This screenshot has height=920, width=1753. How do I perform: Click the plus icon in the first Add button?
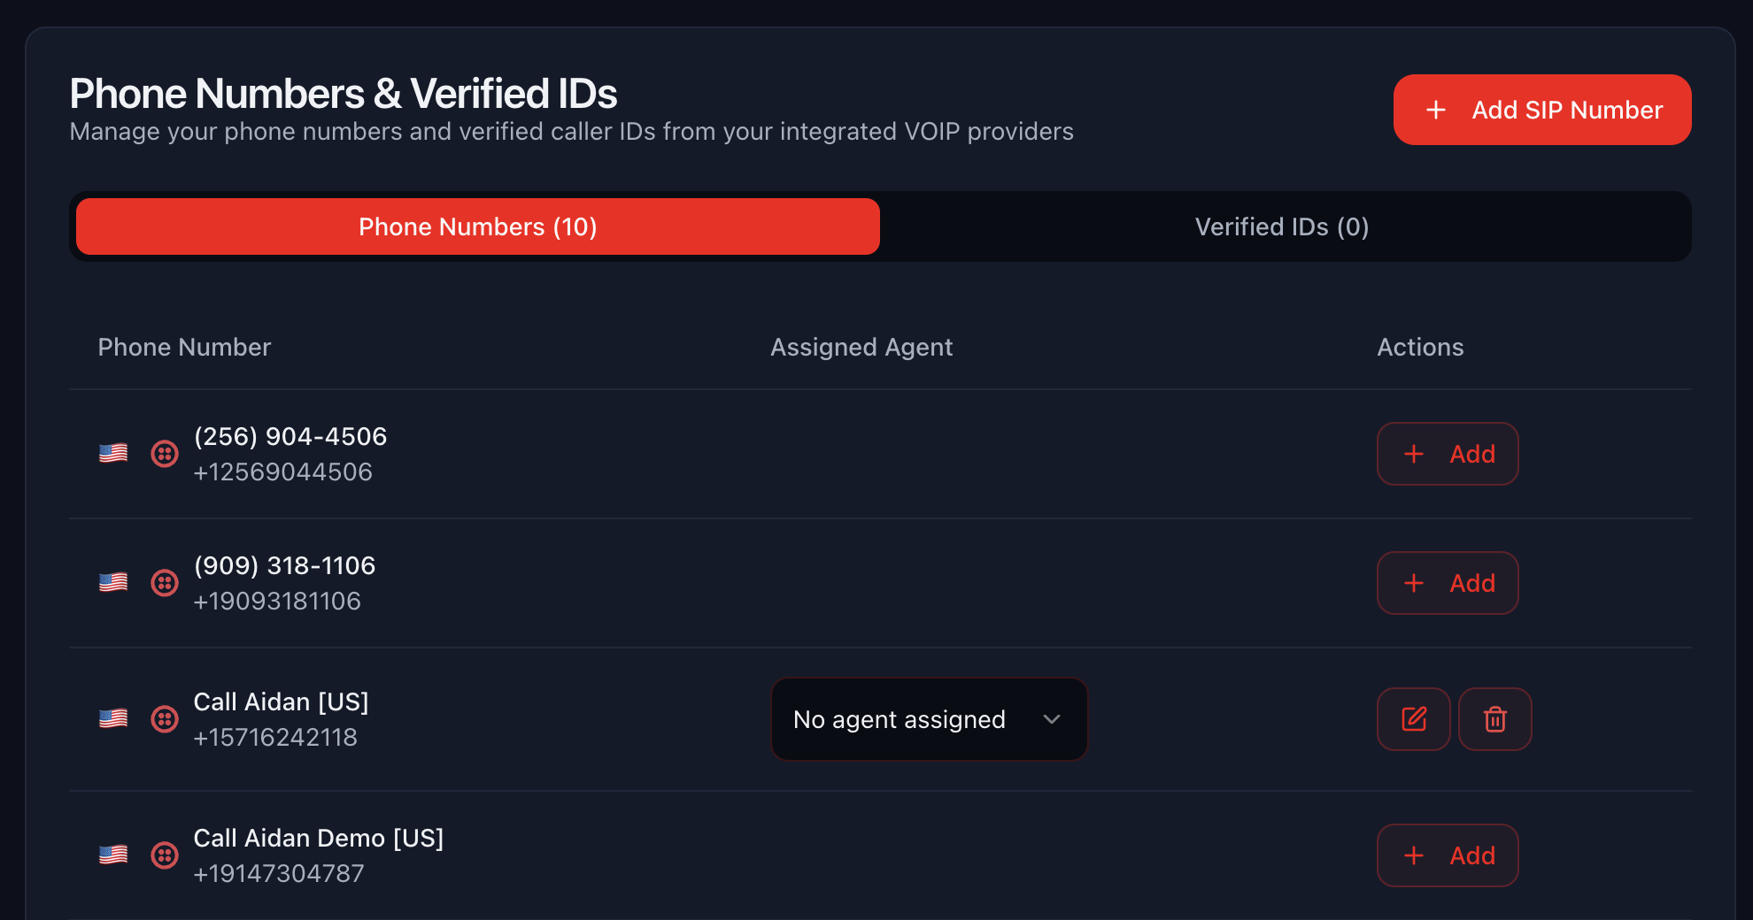pos(1413,454)
